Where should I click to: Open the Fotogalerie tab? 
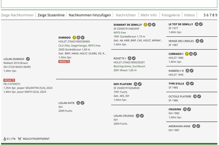click(171, 15)
